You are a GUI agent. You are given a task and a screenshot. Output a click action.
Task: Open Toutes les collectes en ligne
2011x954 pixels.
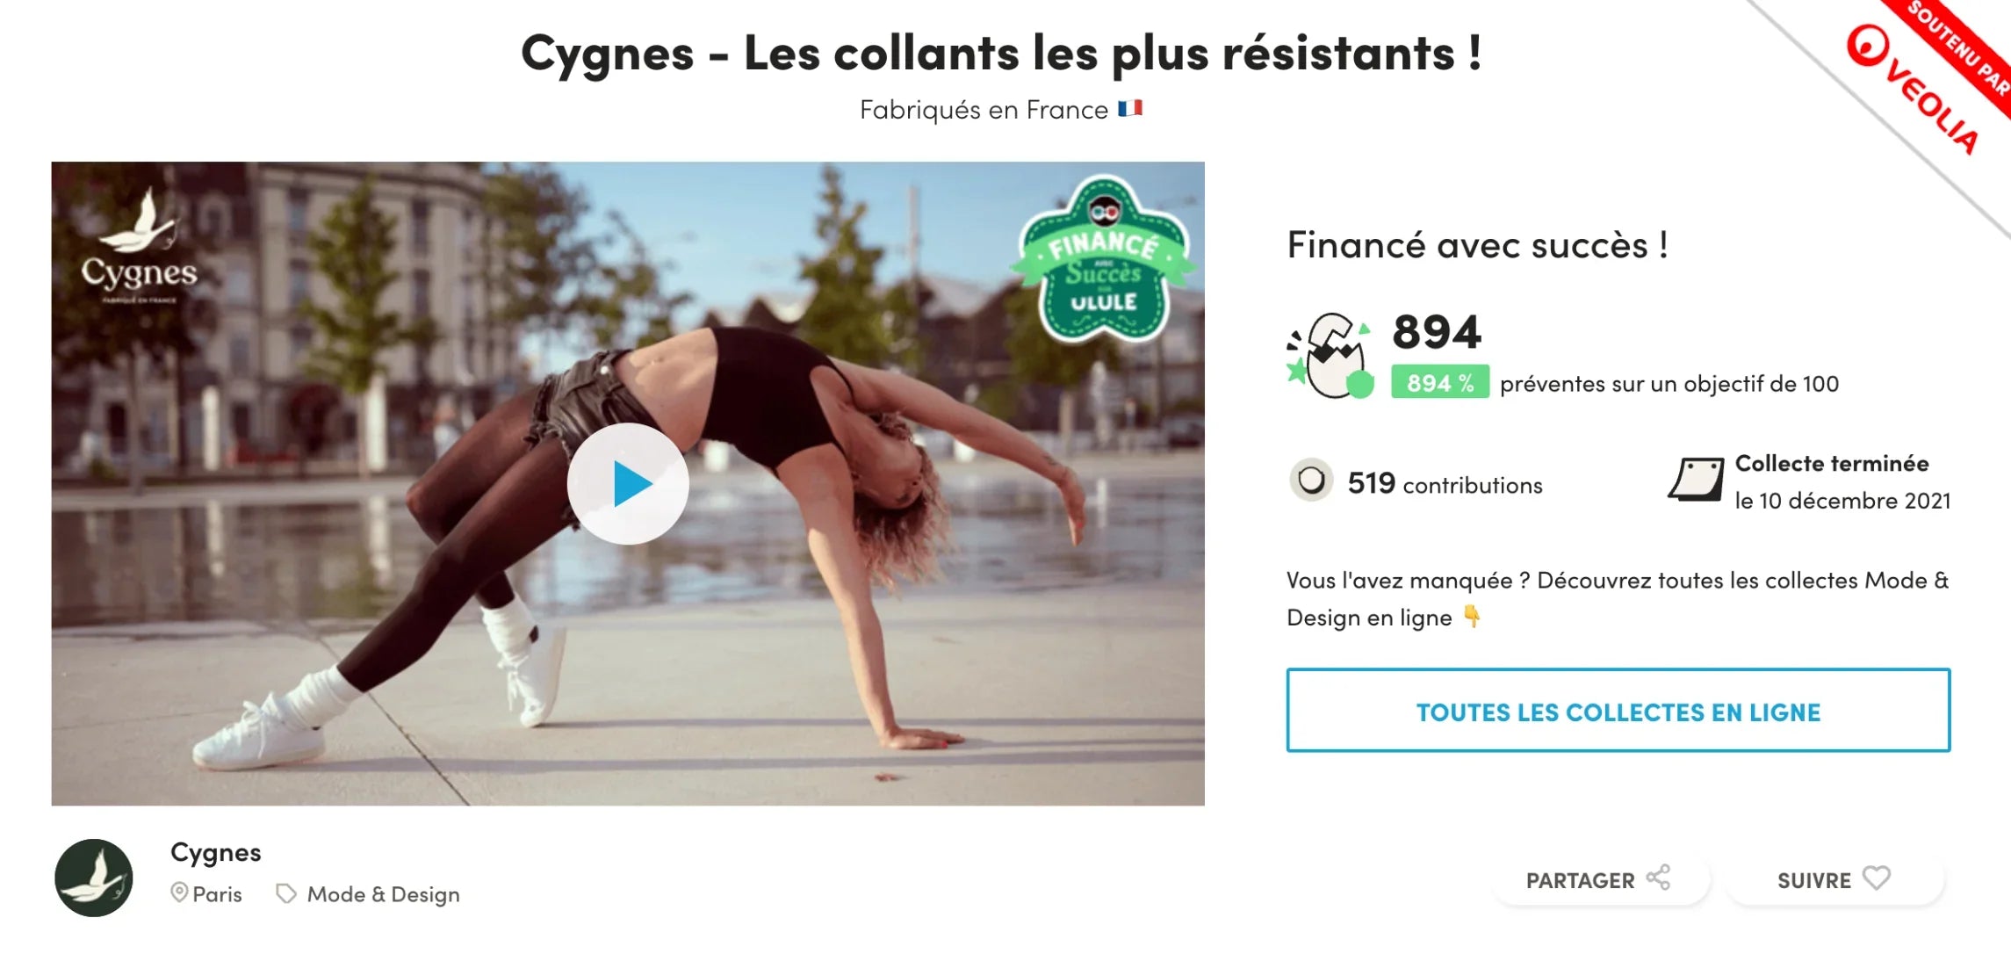pos(1618,711)
